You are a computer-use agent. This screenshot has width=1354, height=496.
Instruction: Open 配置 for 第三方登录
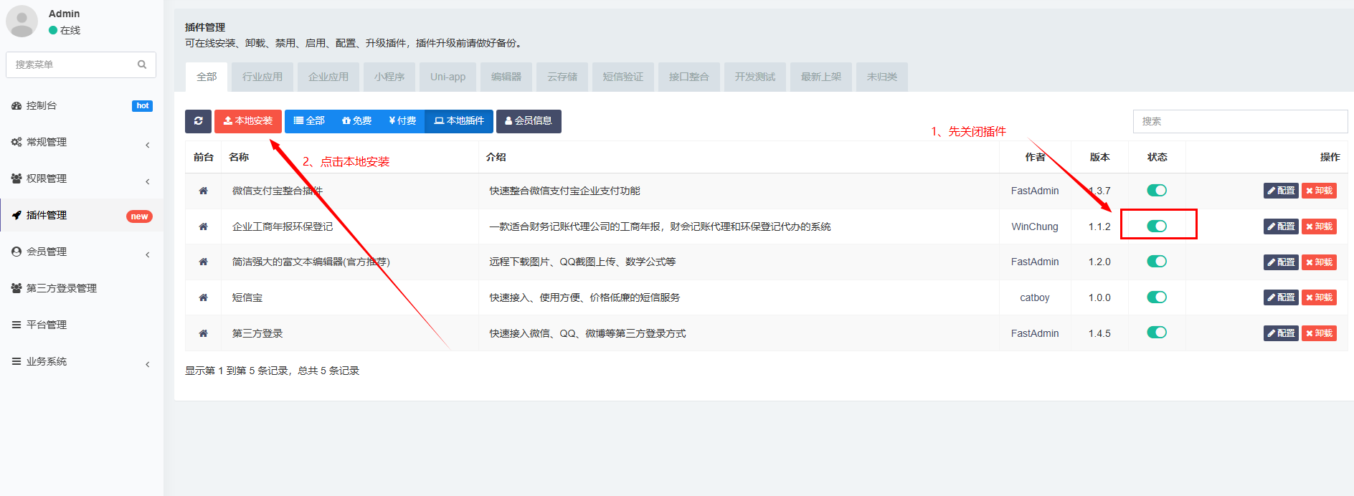1281,333
